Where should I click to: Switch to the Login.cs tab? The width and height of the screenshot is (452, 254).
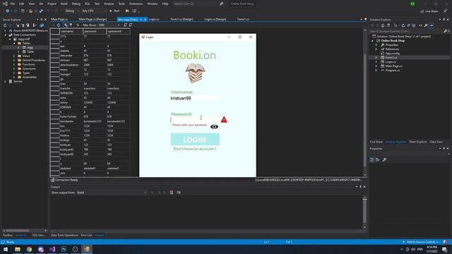pyautogui.click(x=154, y=19)
